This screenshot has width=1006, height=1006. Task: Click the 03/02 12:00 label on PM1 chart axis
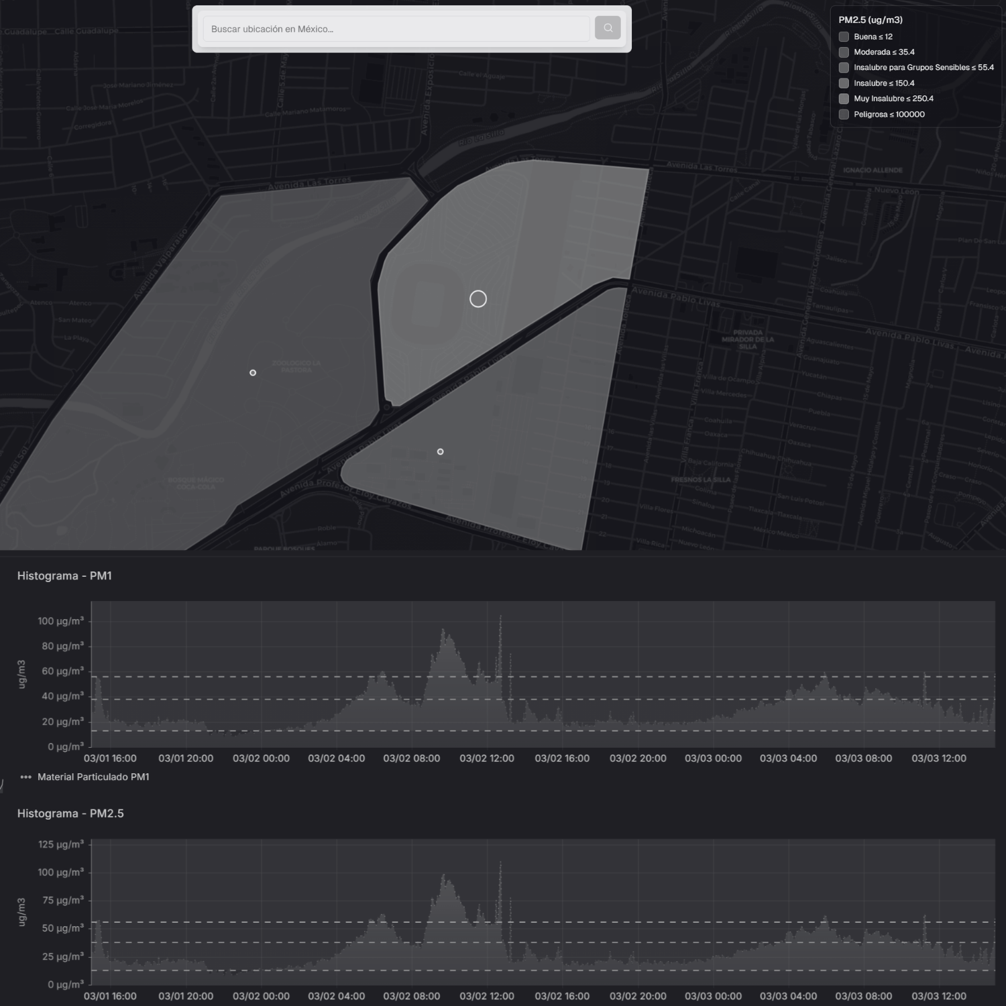coord(487,759)
